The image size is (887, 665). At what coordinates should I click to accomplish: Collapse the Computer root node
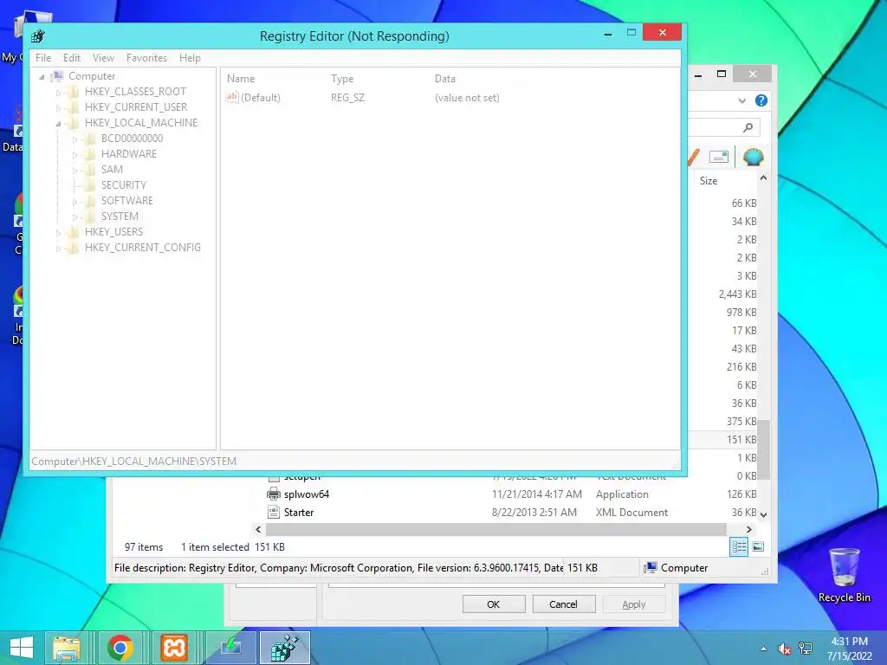click(x=42, y=76)
